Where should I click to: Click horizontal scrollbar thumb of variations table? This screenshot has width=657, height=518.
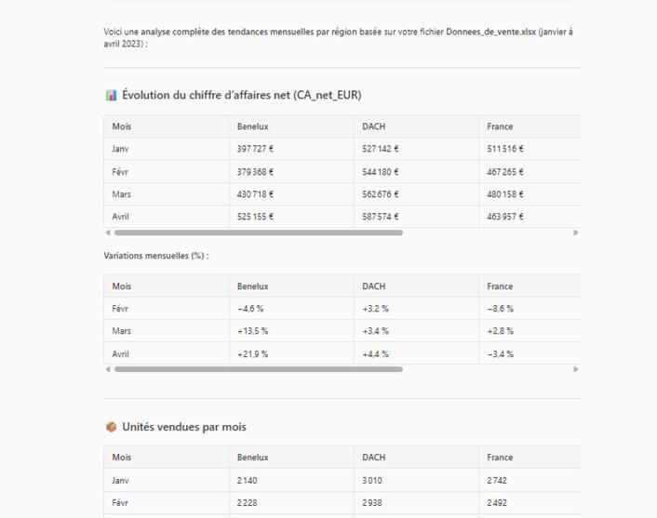pyautogui.click(x=258, y=369)
